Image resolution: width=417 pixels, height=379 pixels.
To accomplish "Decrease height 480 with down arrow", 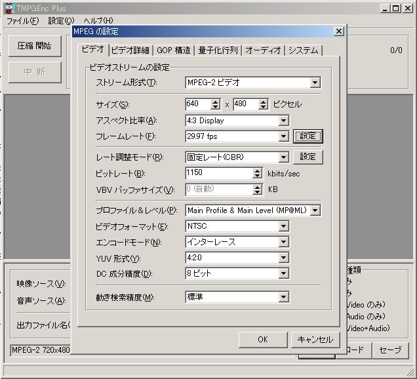I will tap(263, 107).
